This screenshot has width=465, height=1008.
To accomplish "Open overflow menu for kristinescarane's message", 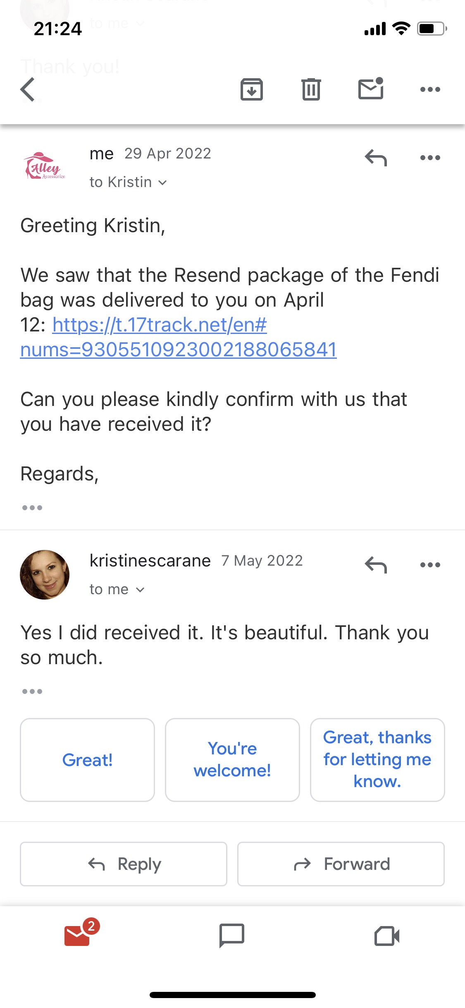I will point(431,564).
